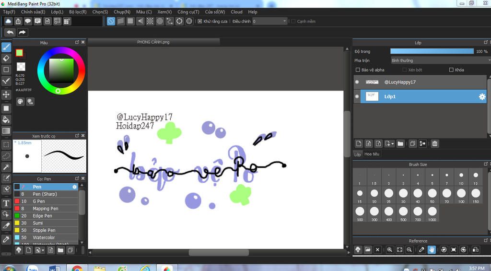
Task: Open the palette icon in the color panel
Action: coord(20,101)
